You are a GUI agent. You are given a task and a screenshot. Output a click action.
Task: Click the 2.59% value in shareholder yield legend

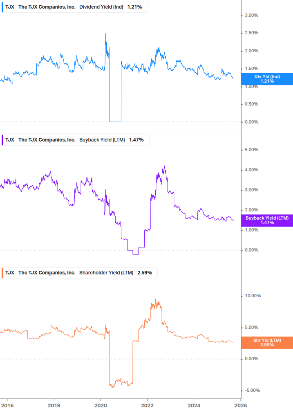145,273
